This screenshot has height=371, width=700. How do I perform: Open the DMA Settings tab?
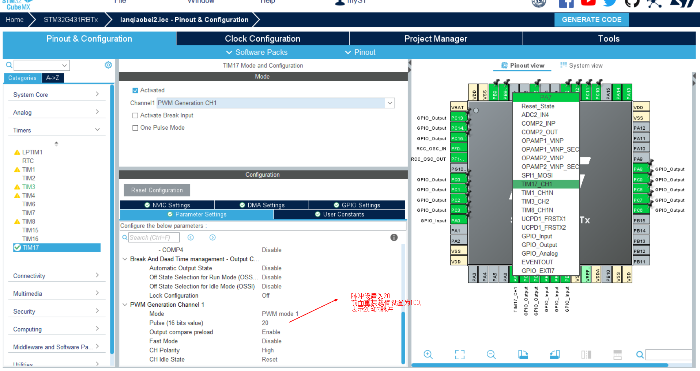pos(262,205)
